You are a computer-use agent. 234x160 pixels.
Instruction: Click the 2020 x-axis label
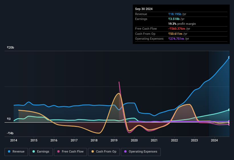click(x=134, y=140)
